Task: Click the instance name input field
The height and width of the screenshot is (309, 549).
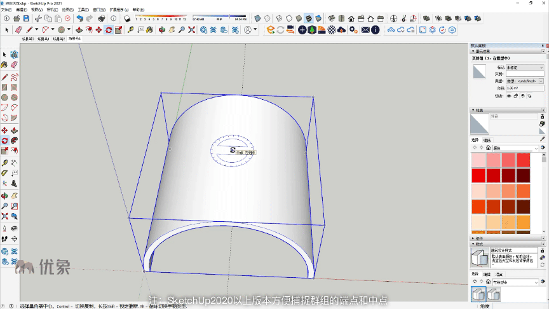Action: coord(525,74)
